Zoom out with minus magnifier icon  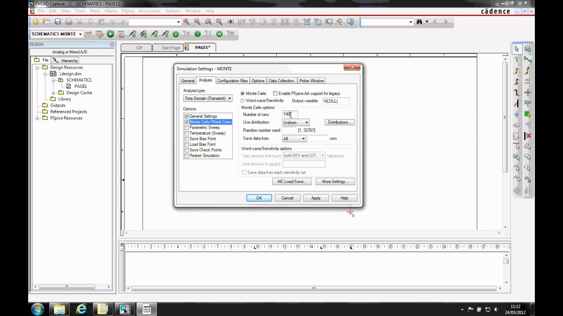[x=197, y=22]
